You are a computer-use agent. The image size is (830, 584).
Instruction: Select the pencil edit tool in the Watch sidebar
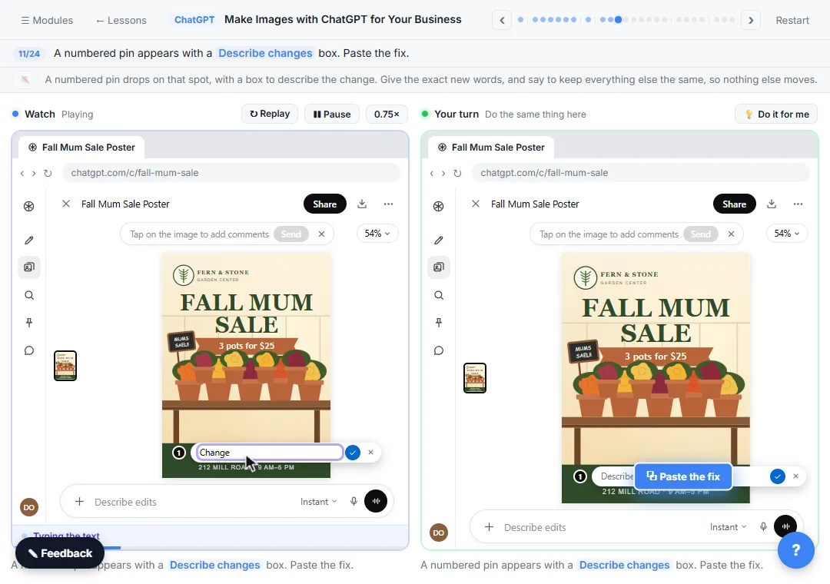click(x=29, y=241)
